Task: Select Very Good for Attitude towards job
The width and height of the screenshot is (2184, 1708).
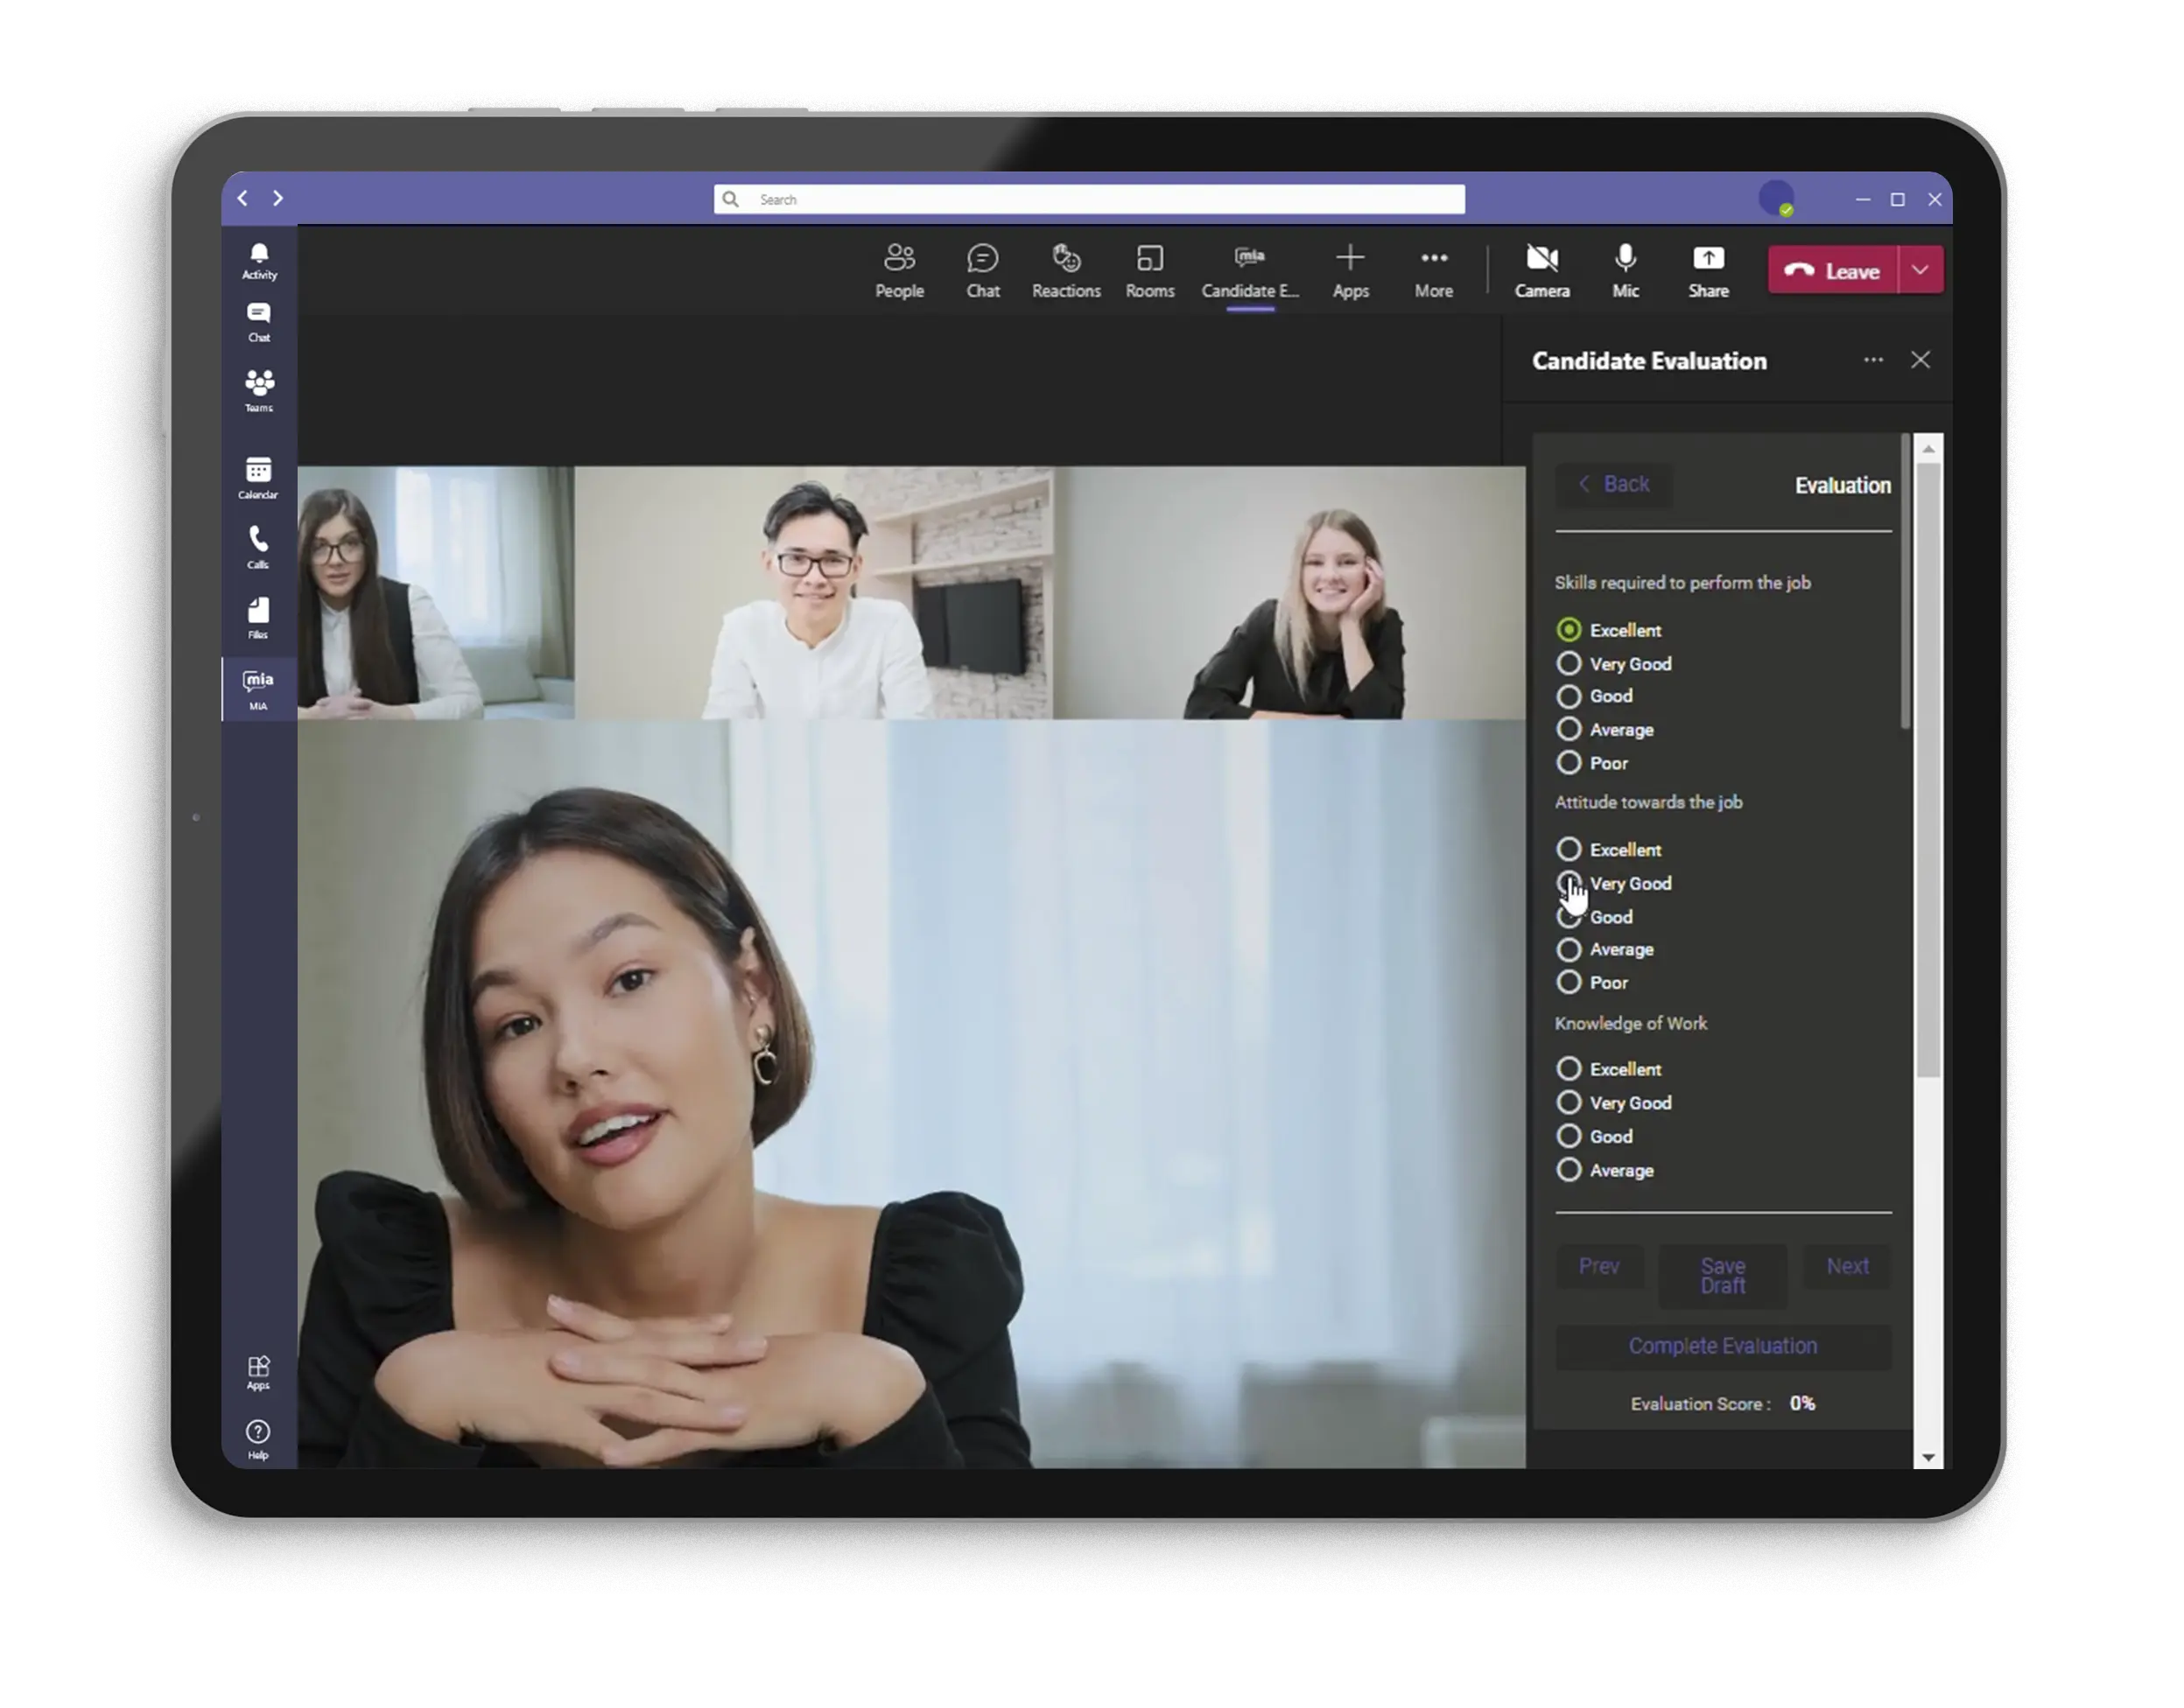Action: [x=1569, y=882]
